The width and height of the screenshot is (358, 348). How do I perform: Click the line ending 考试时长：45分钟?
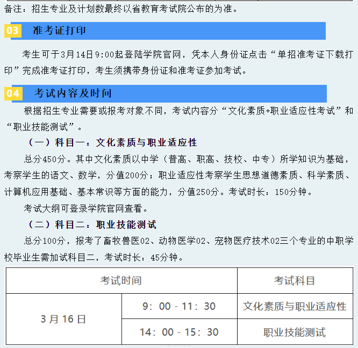(x=94, y=258)
